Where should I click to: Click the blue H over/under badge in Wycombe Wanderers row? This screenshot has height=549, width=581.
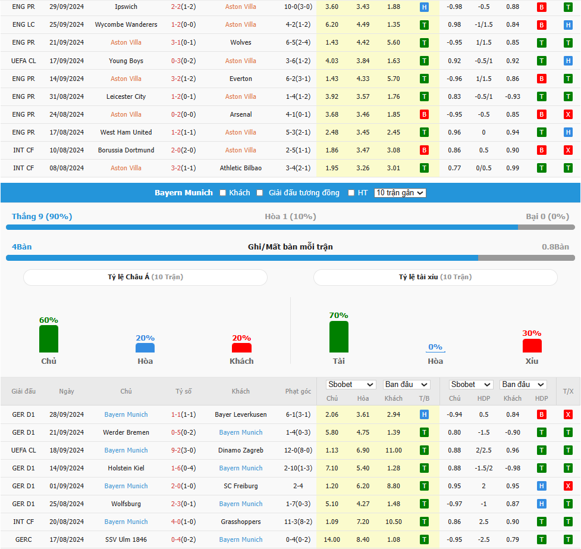point(568,25)
